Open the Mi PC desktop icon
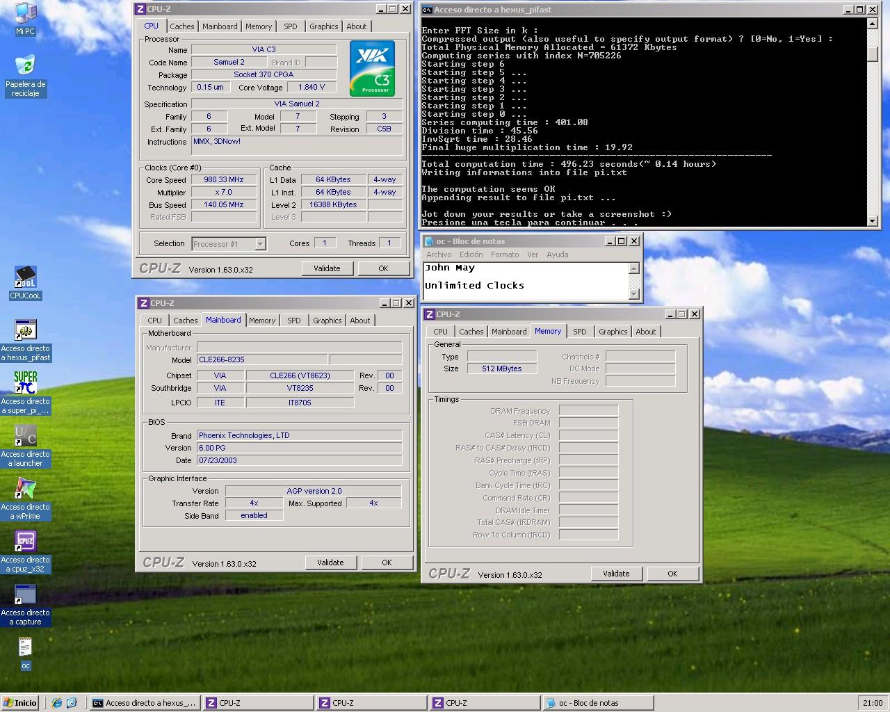Screen dimensions: 890x712 (x=26, y=19)
